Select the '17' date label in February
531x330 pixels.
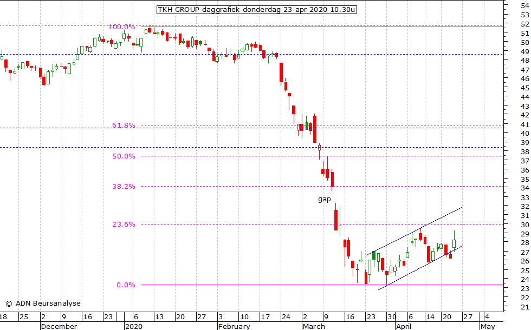coord(265,317)
